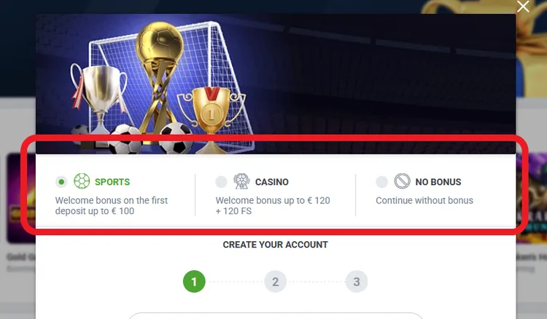The width and height of the screenshot is (547, 319).
Task: Click the No Bonus prohibition icon
Action: pos(402,181)
